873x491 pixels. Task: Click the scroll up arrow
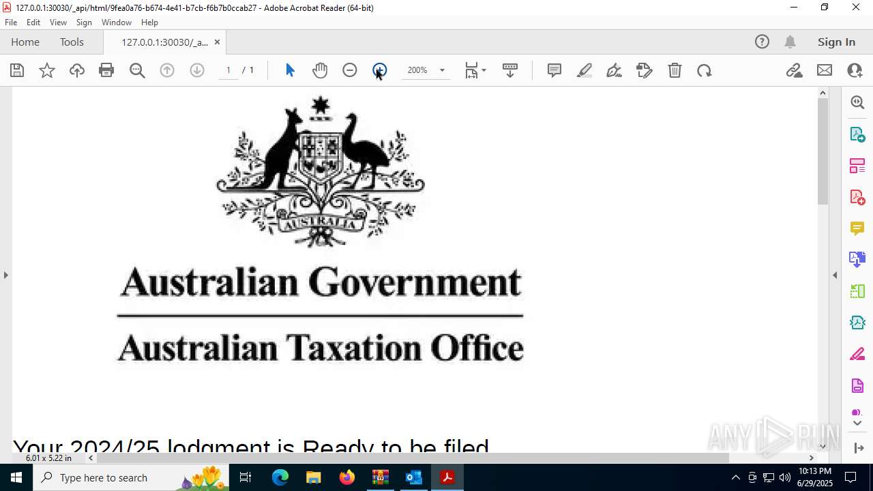click(823, 93)
